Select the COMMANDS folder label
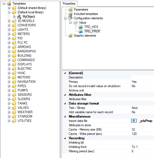The image size is (154, 158). click(x=26, y=60)
